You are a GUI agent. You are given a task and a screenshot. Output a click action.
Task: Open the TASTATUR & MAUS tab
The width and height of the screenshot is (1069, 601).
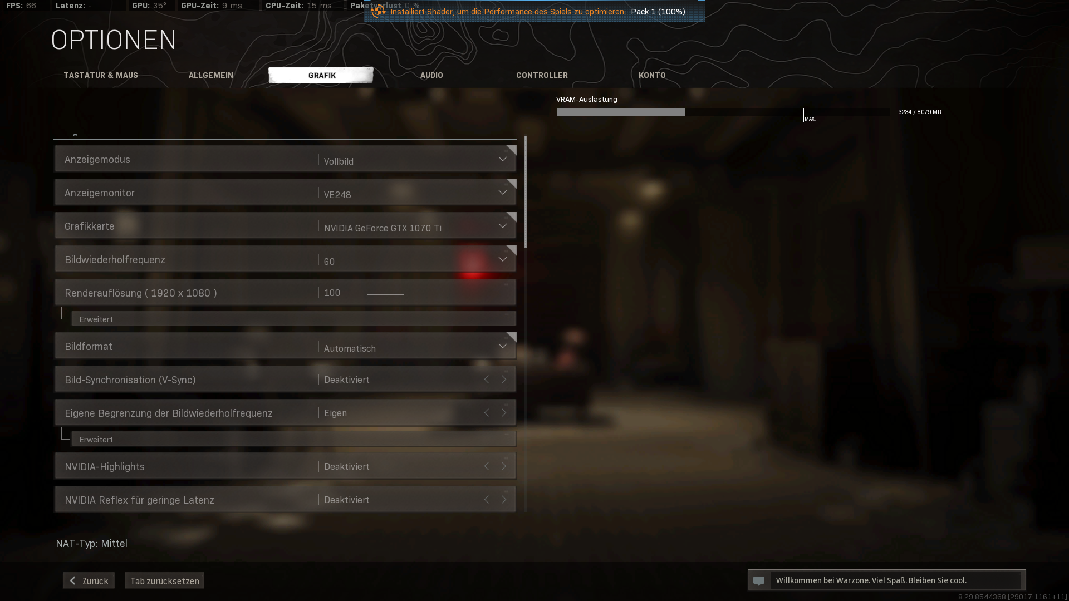click(101, 75)
